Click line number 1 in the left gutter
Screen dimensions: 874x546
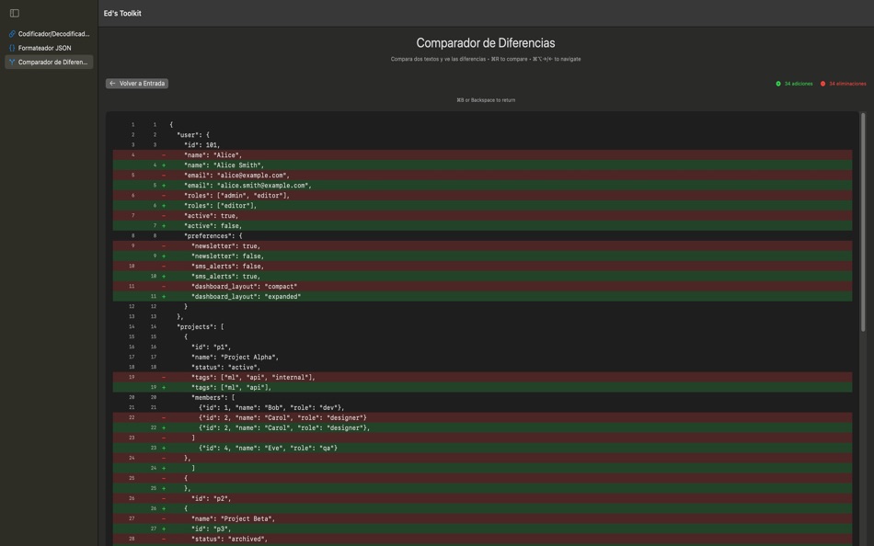point(132,122)
